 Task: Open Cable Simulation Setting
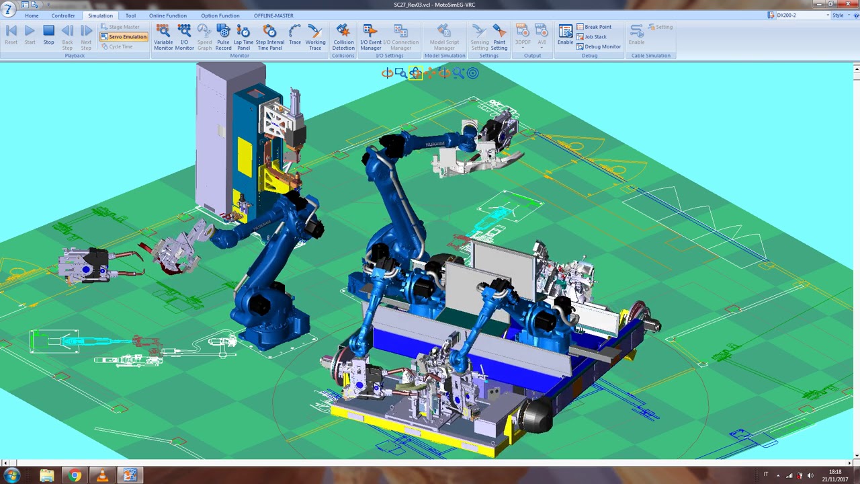pyautogui.click(x=660, y=27)
